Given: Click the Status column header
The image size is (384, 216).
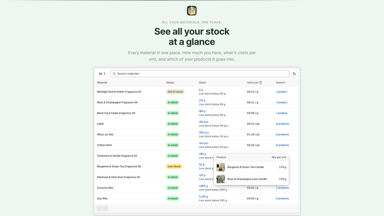Looking at the screenshot, I should click(170, 83).
